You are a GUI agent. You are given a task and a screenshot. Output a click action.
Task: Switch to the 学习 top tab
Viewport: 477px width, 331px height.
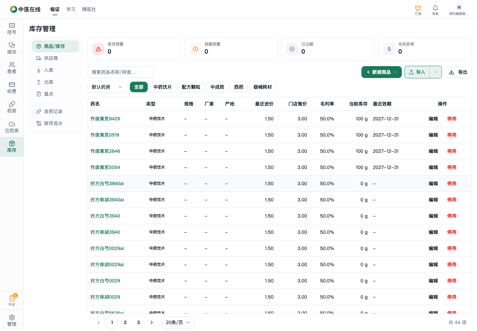point(71,9)
